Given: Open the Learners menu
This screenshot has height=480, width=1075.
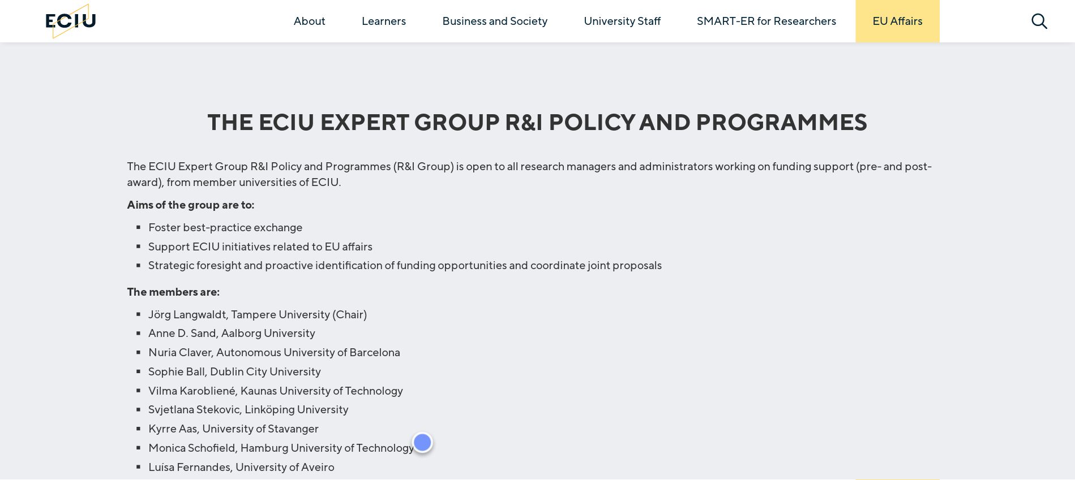Looking at the screenshot, I should [x=384, y=21].
